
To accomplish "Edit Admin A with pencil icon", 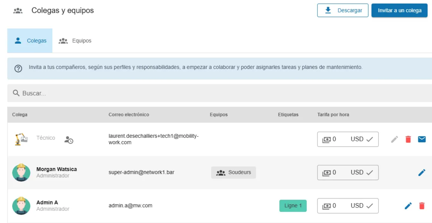I will (408, 206).
